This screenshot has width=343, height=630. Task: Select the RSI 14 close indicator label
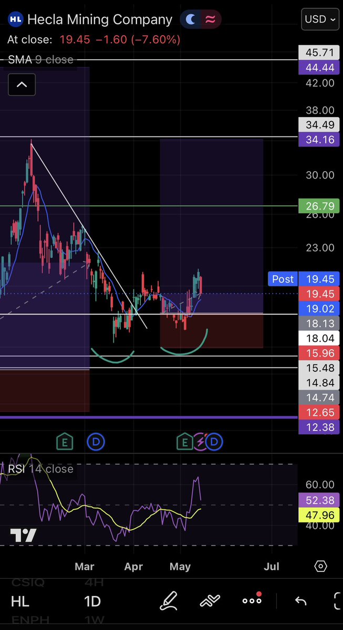tap(40, 469)
